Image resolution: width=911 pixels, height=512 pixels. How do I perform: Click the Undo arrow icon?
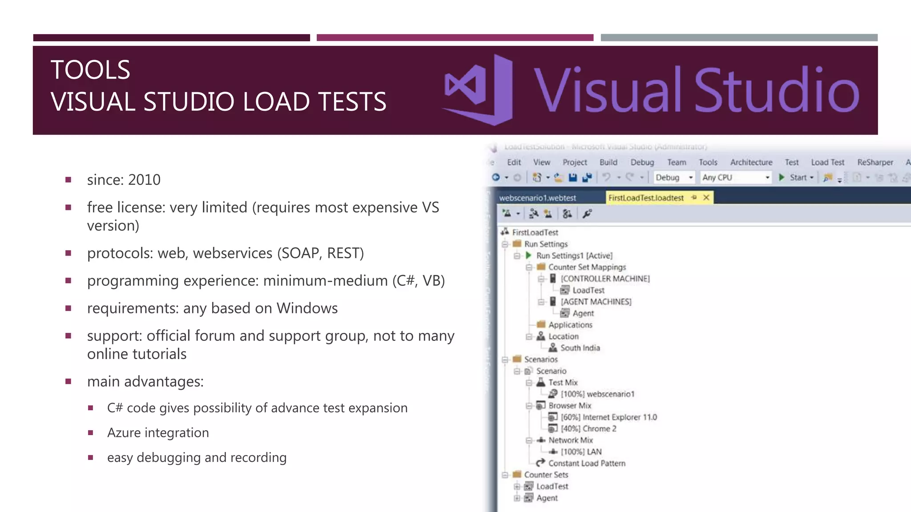(606, 177)
